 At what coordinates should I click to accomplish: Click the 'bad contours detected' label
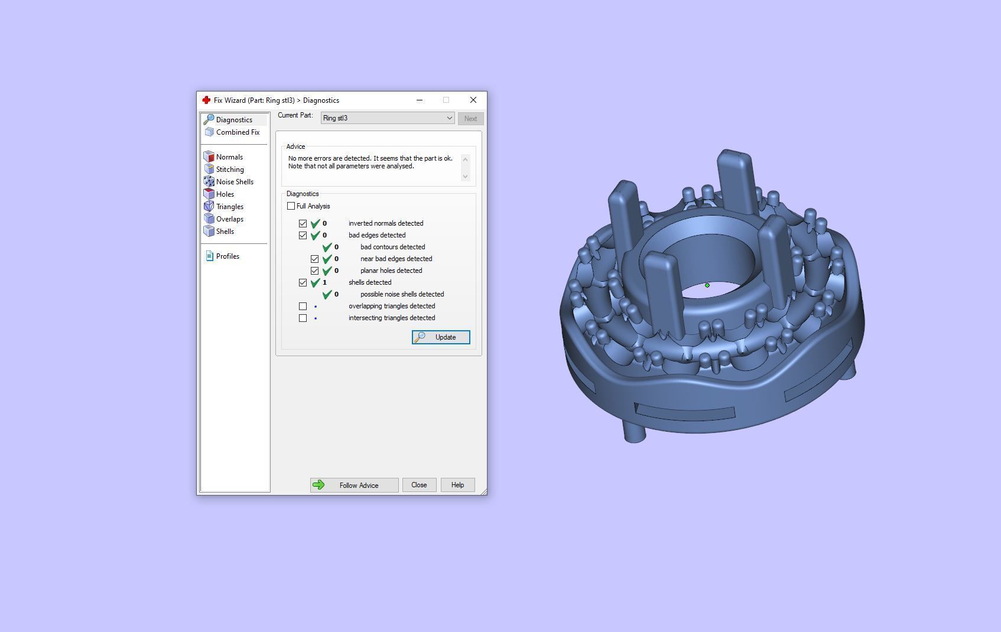(392, 247)
